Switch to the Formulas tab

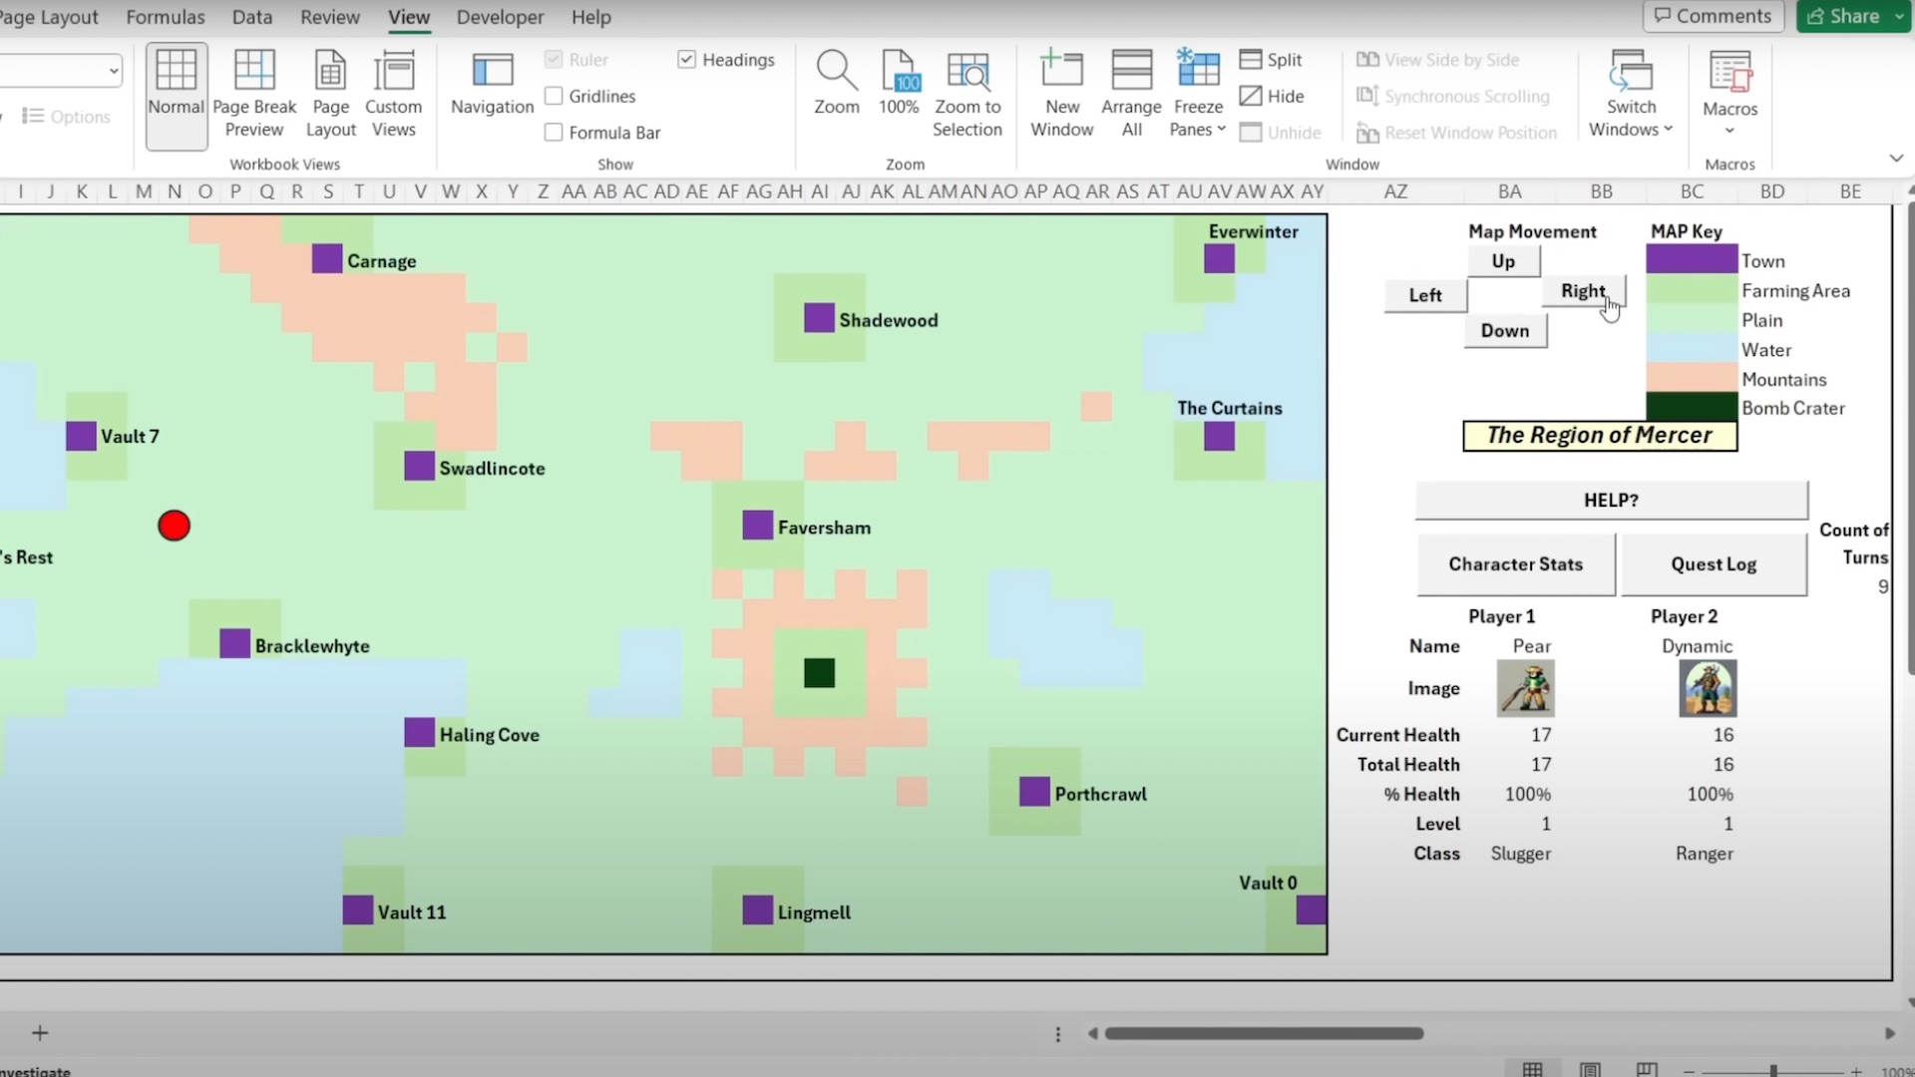pyautogui.click(x=165, y=17)
